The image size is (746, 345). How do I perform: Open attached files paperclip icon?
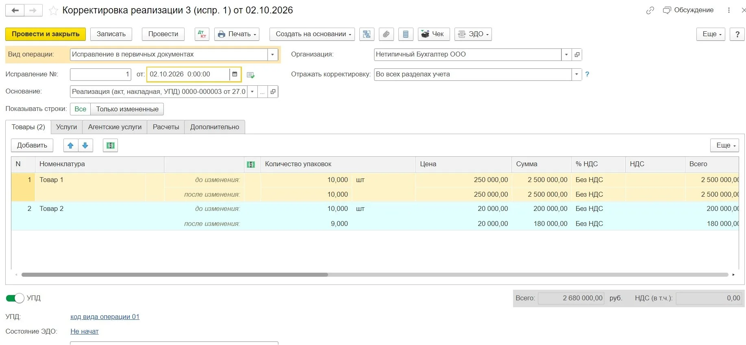[386, 34]
